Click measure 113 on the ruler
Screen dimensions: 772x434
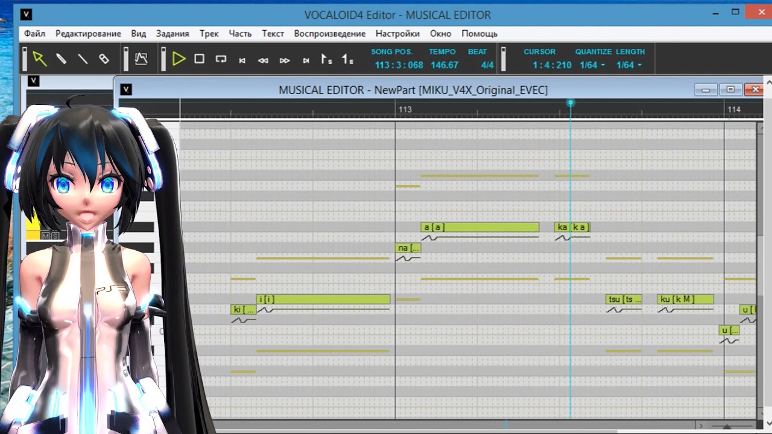tap(405, 109)
